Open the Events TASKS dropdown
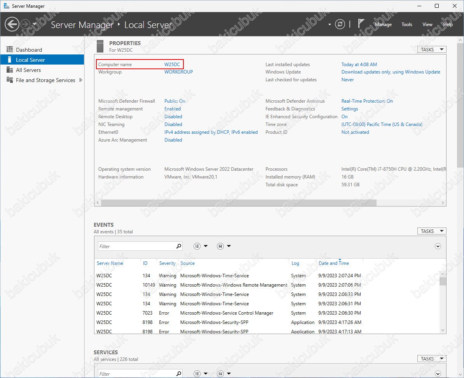 (x=431, y=231)
